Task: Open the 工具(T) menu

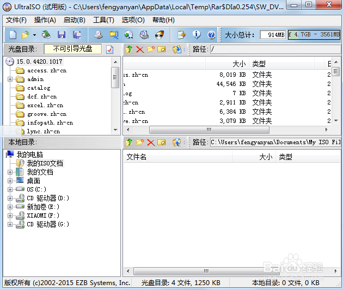Action: (103, 20)
